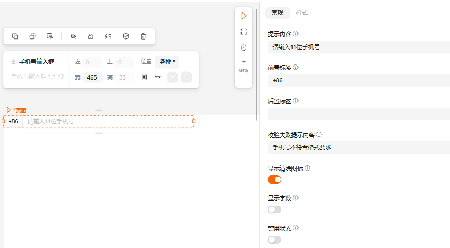Click the info icon beside 后置标签
The width and height of the screenshot is (450, 248).
(295, 101)
